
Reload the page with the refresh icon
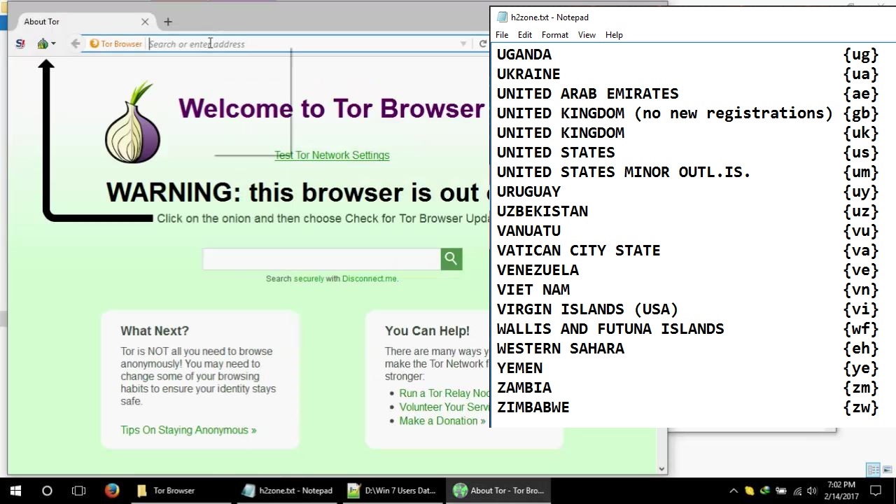click(482, 44)
